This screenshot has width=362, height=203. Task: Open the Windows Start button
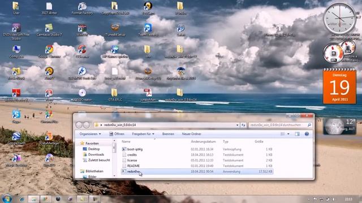(7, 198)
